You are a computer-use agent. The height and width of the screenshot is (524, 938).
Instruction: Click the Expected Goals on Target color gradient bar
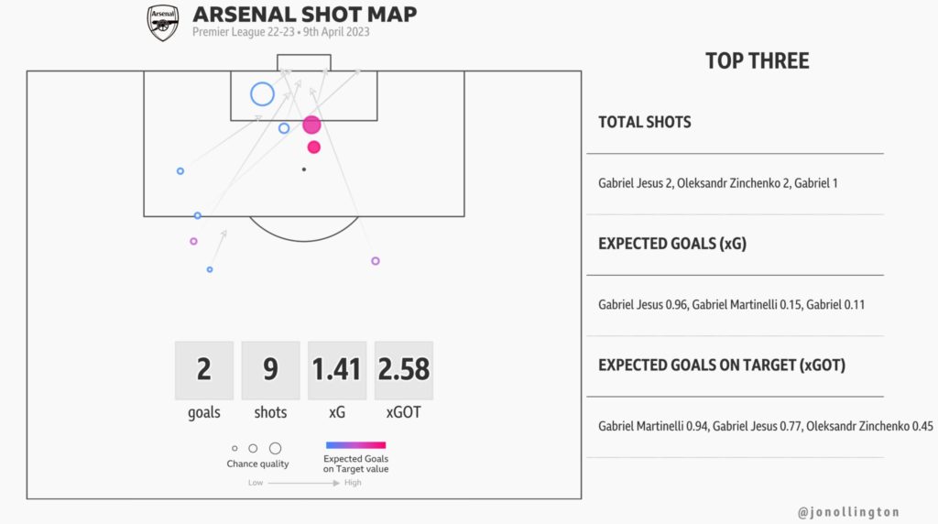click(356, 445)
